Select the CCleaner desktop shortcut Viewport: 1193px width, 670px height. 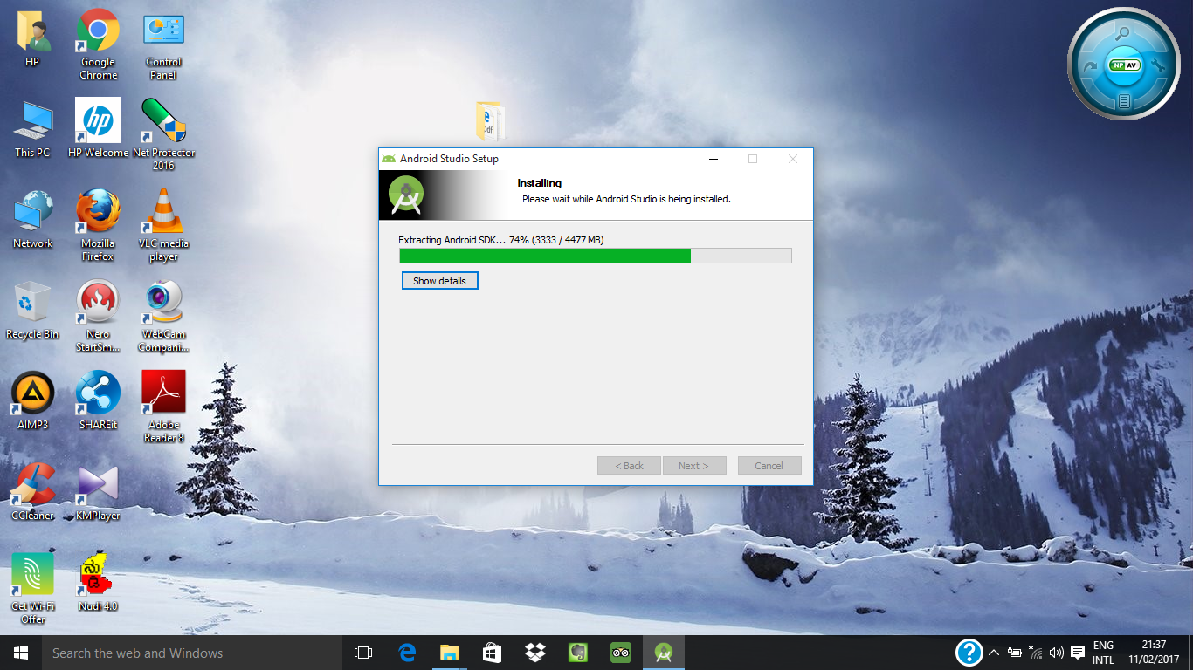32,491
